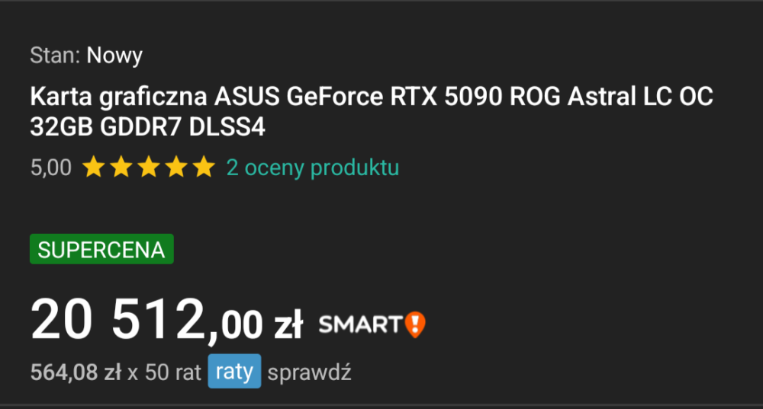763x409 pixels.
Task: Select the third rating star
Action: tap(149, 168)
